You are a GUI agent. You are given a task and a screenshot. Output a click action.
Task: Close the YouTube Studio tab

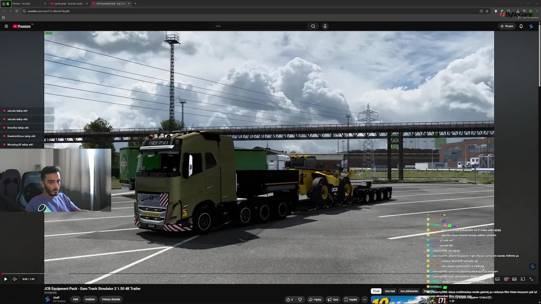point(87,3)
